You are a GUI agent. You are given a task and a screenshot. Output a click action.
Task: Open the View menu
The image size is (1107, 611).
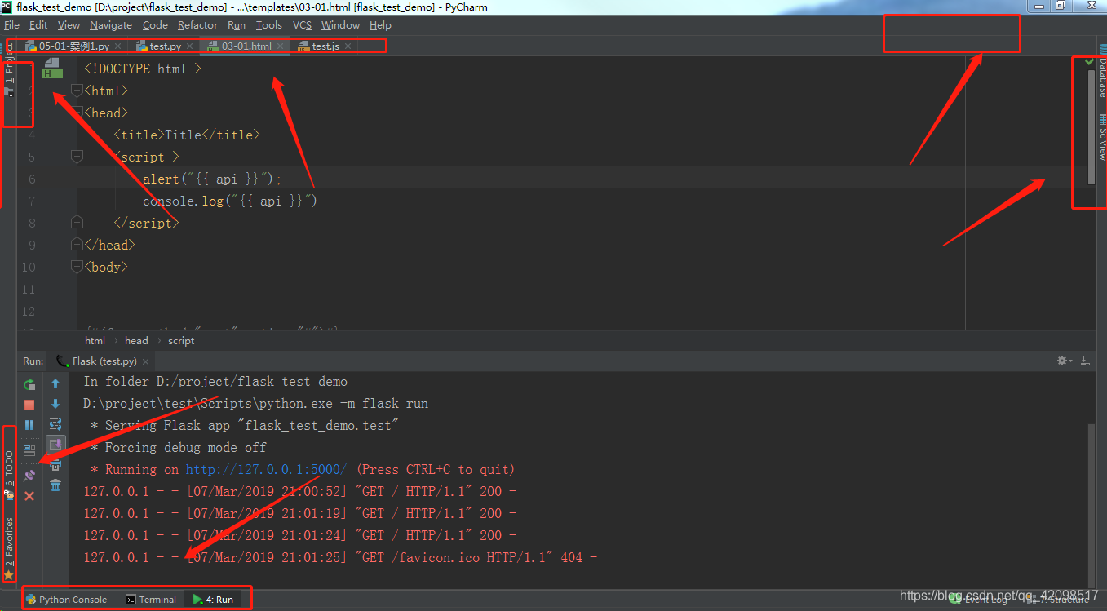click(x=69, y=25)
